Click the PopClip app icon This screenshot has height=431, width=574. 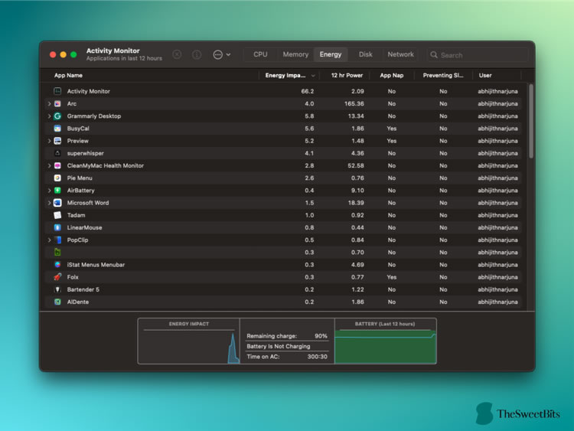[57, 240]
